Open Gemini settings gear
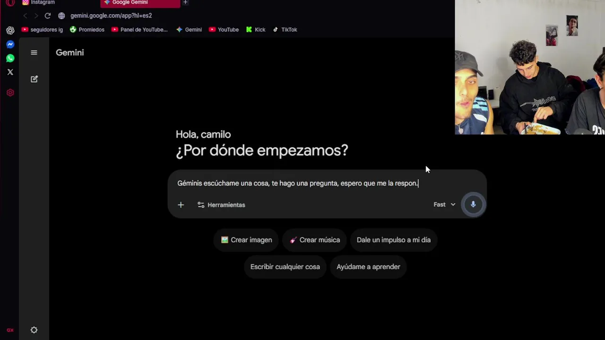This screenshot has height=340, width=605. [34, 330]
